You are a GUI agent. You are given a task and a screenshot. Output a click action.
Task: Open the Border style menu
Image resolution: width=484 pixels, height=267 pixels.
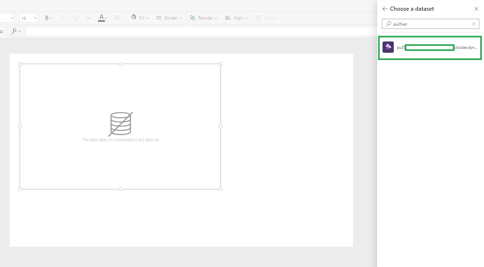[169, 18]
